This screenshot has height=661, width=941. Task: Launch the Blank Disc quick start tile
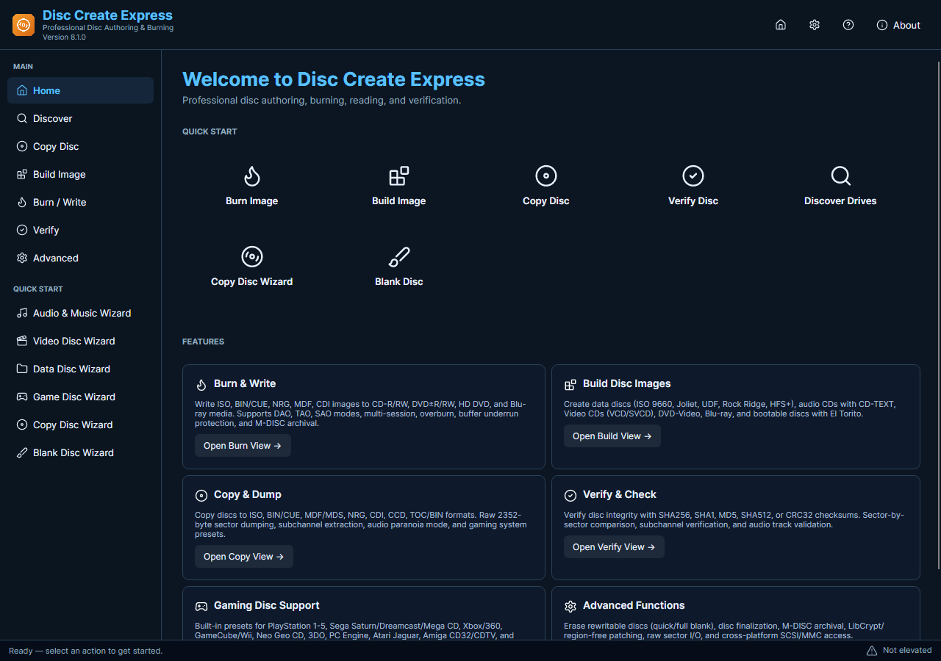click(x=399, y=267)
